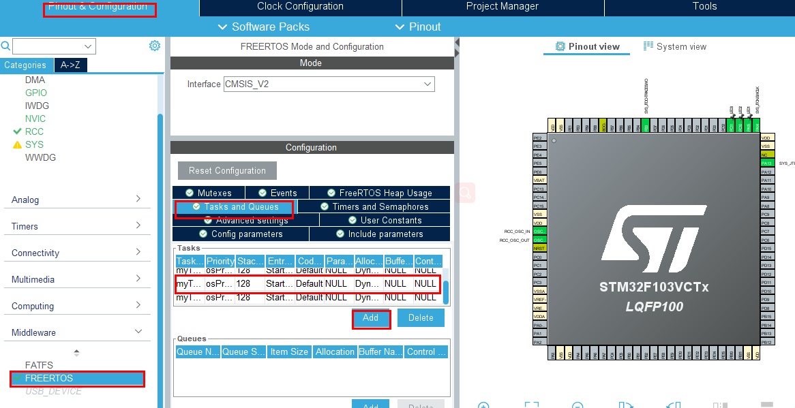This screenshot has height=408, width=795.
Task: Open the Mutexes tab
Action: coord(209,193)
